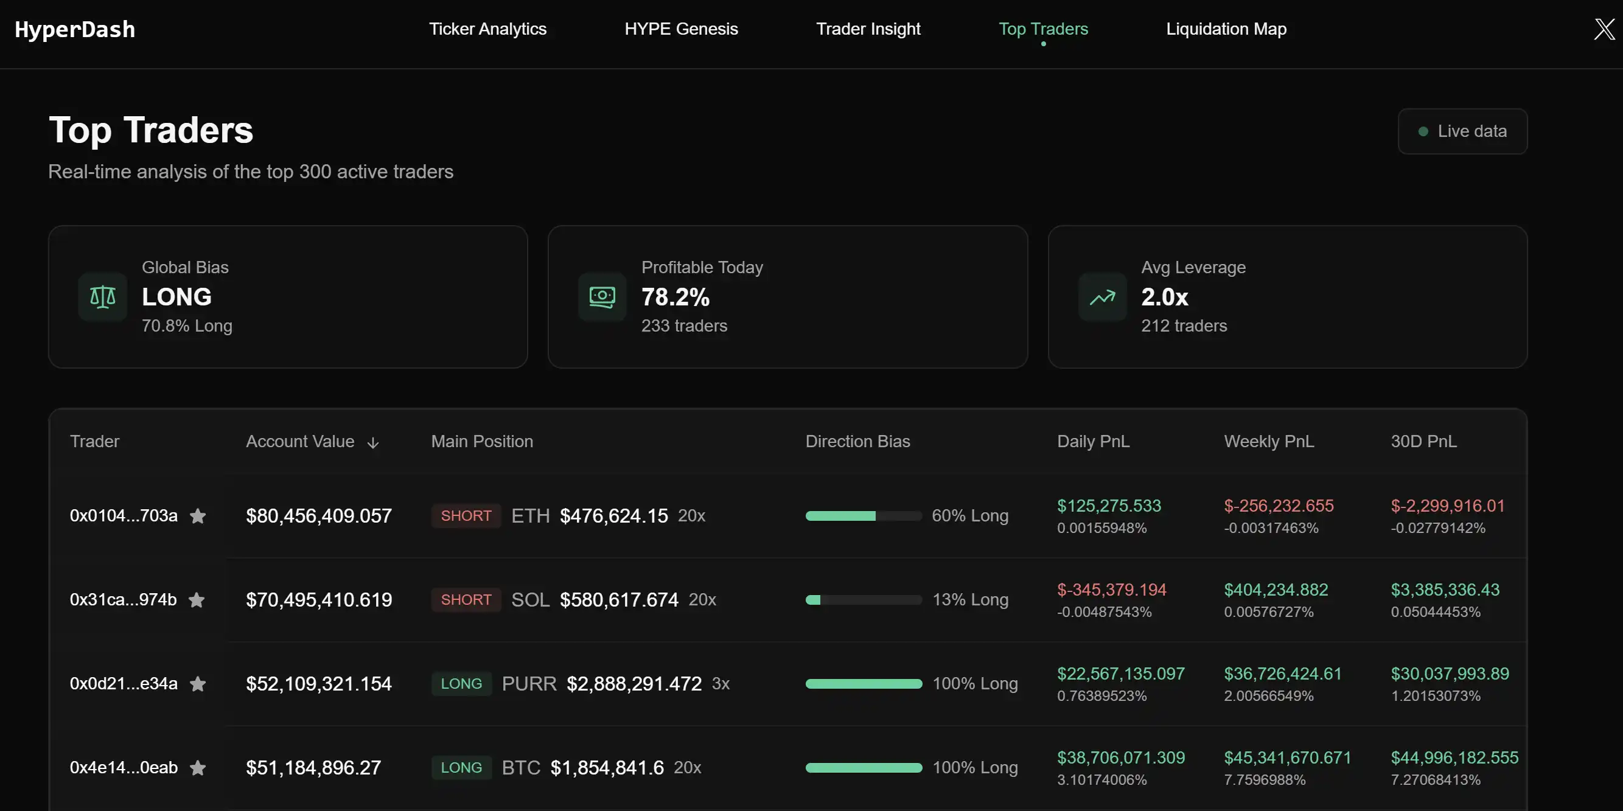Open Ticker Analytics navigation tab
1623x811 pixels.
(x=487, y=28)
